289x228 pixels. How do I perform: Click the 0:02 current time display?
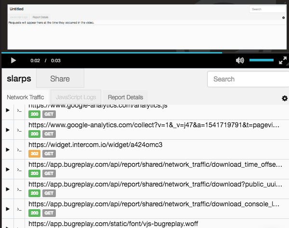[x=35, y=61]
